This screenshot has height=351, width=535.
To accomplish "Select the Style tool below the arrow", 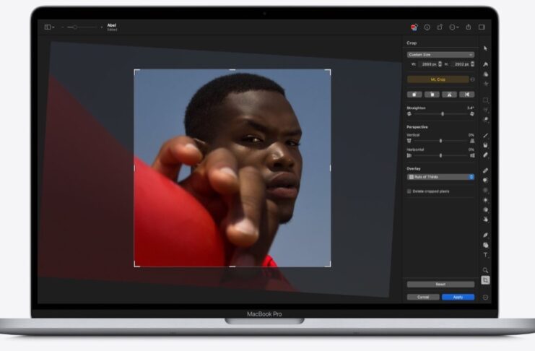I will (x=485, y=64).
